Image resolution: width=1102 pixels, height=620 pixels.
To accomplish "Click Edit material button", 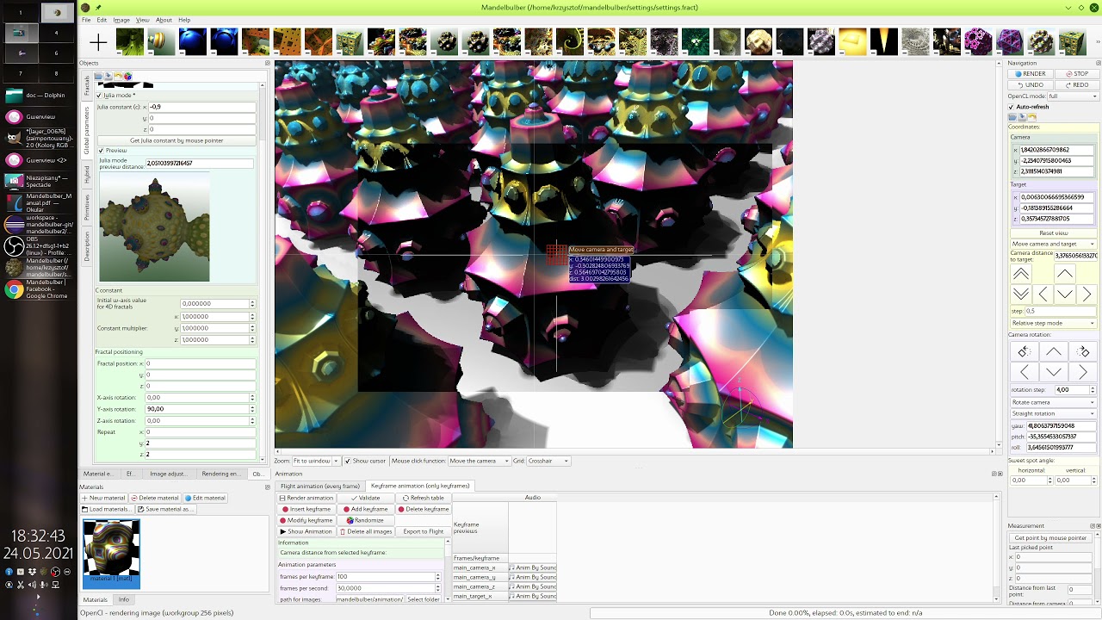I will point(205,498).
